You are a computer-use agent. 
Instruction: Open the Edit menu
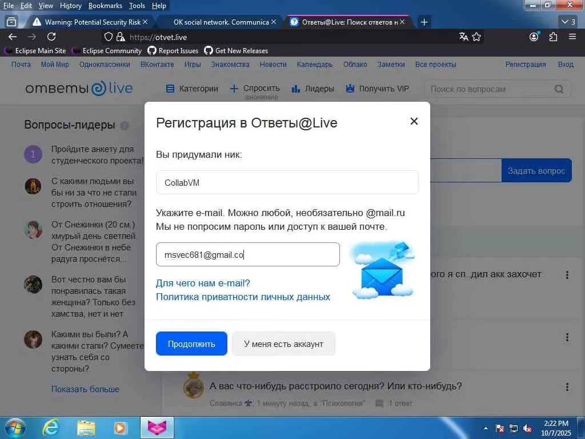[x=26, y=6]
